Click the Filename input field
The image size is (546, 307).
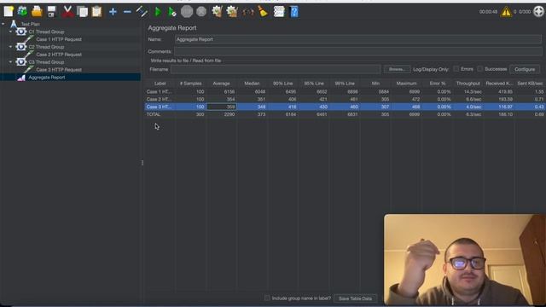(276, 69)
